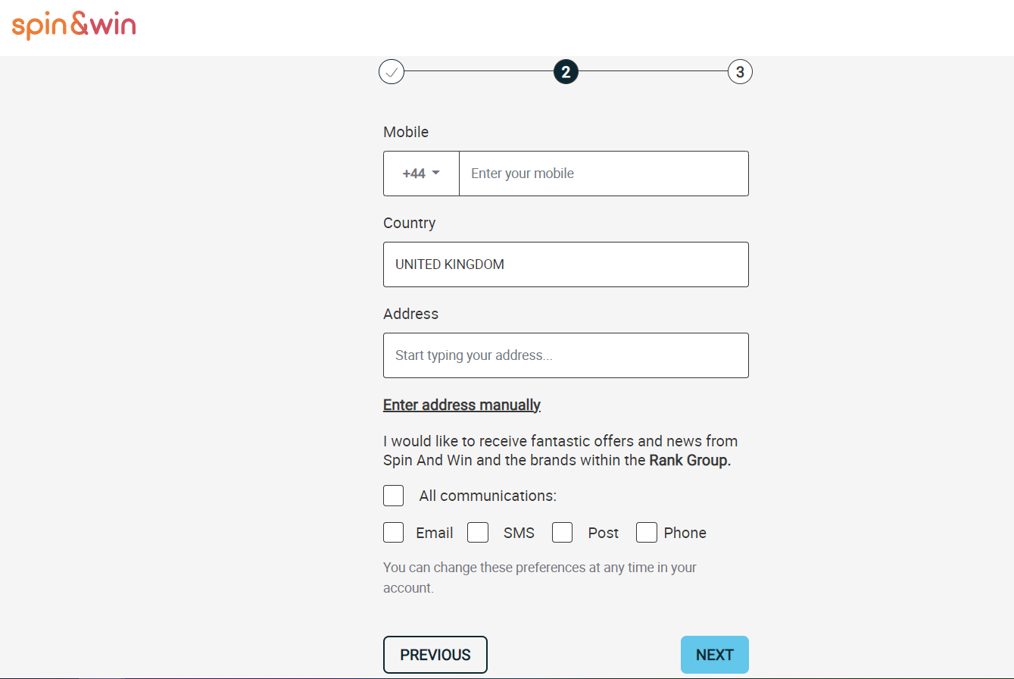Follow the Rank Group link
Screen dimensions: 1014x679
coord(690,460)
